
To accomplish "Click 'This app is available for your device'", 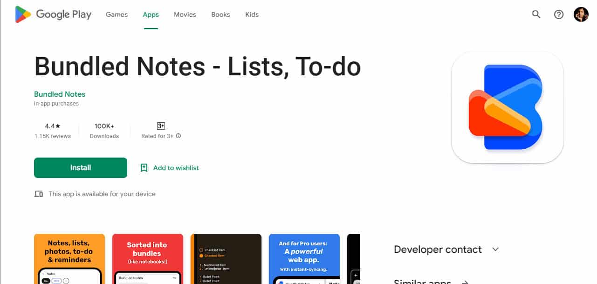I will [x=102, y=194].
